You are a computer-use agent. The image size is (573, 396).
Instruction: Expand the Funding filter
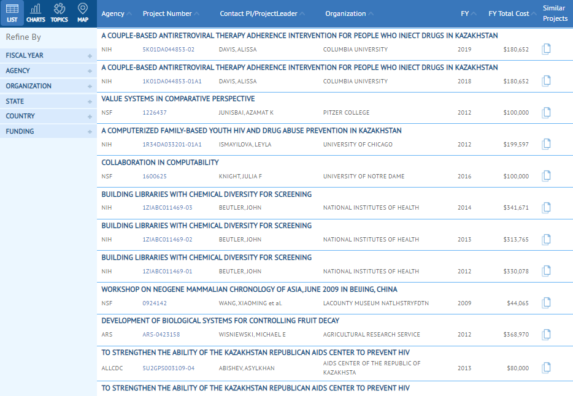[x=48, y=131]
